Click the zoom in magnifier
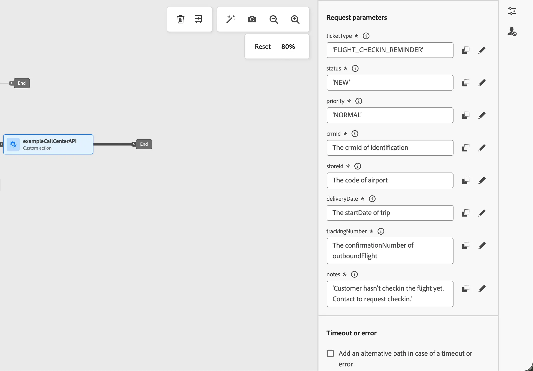 pyautogui.click(x=295, y=20)
